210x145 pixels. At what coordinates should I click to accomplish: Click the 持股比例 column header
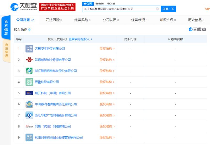pyautogui.click(x=130, y=39)
